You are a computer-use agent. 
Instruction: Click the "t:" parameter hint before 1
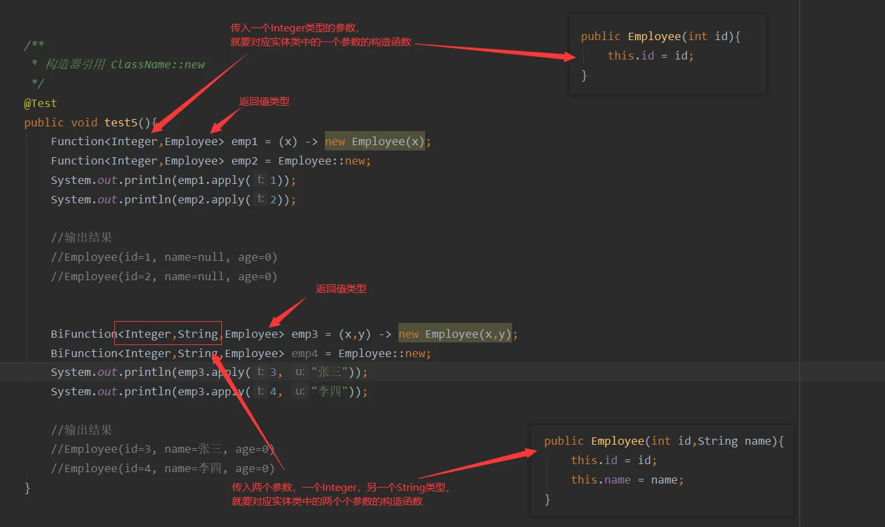[261, 181]
